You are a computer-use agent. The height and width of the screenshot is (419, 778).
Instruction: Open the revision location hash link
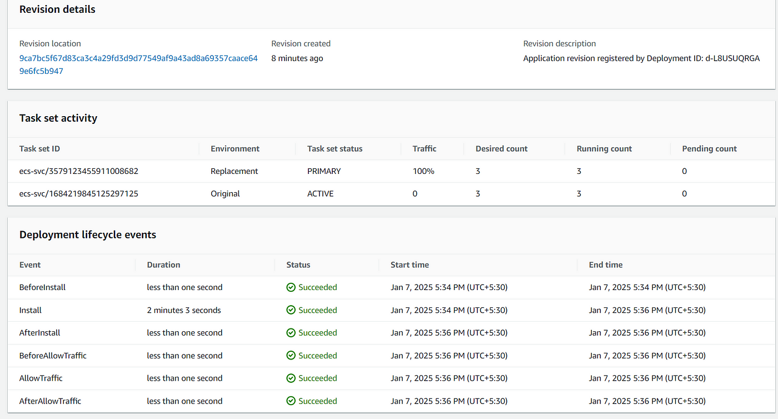(x=138, y=64)
